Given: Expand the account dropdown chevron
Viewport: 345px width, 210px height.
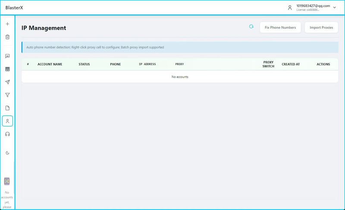Looking at the screenshot, I should pyautogui.click(x=335, y=8).
